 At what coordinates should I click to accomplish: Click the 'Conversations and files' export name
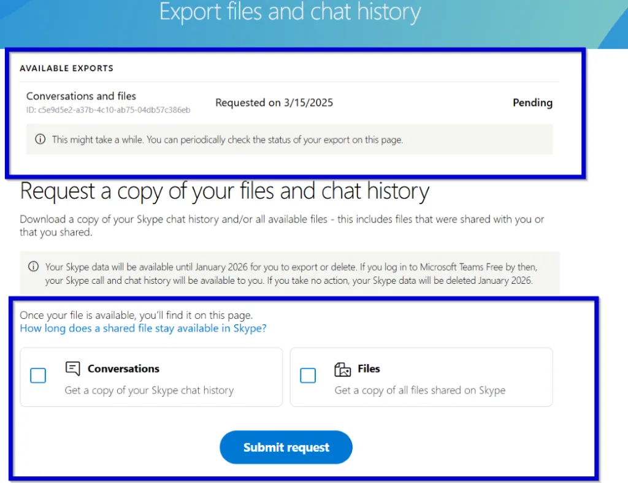click(x=82, y=96)
